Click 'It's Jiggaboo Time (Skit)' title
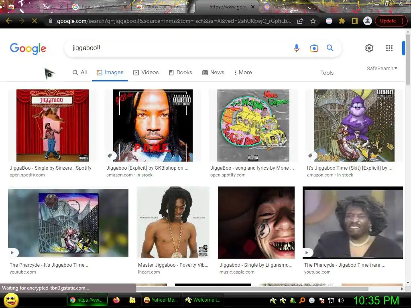 click(350, 168)
